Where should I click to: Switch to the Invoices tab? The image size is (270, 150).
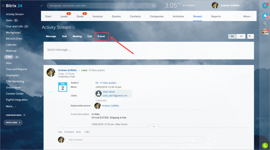tap(98, 17)
